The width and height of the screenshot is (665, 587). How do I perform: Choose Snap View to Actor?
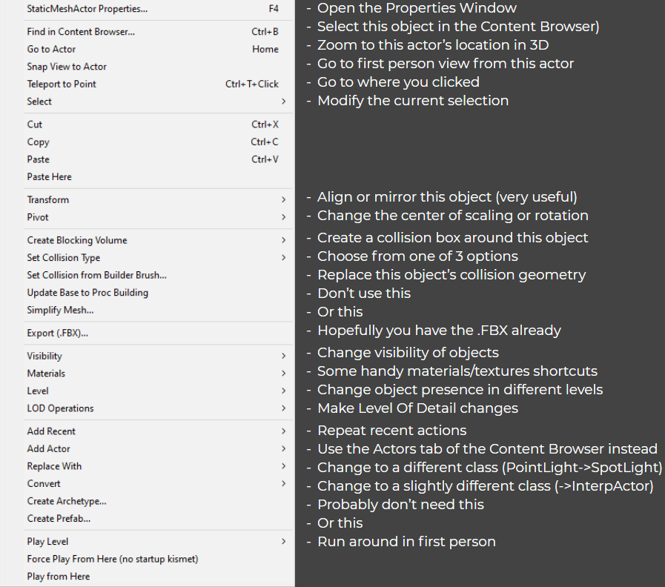click(x=66, y=66)
